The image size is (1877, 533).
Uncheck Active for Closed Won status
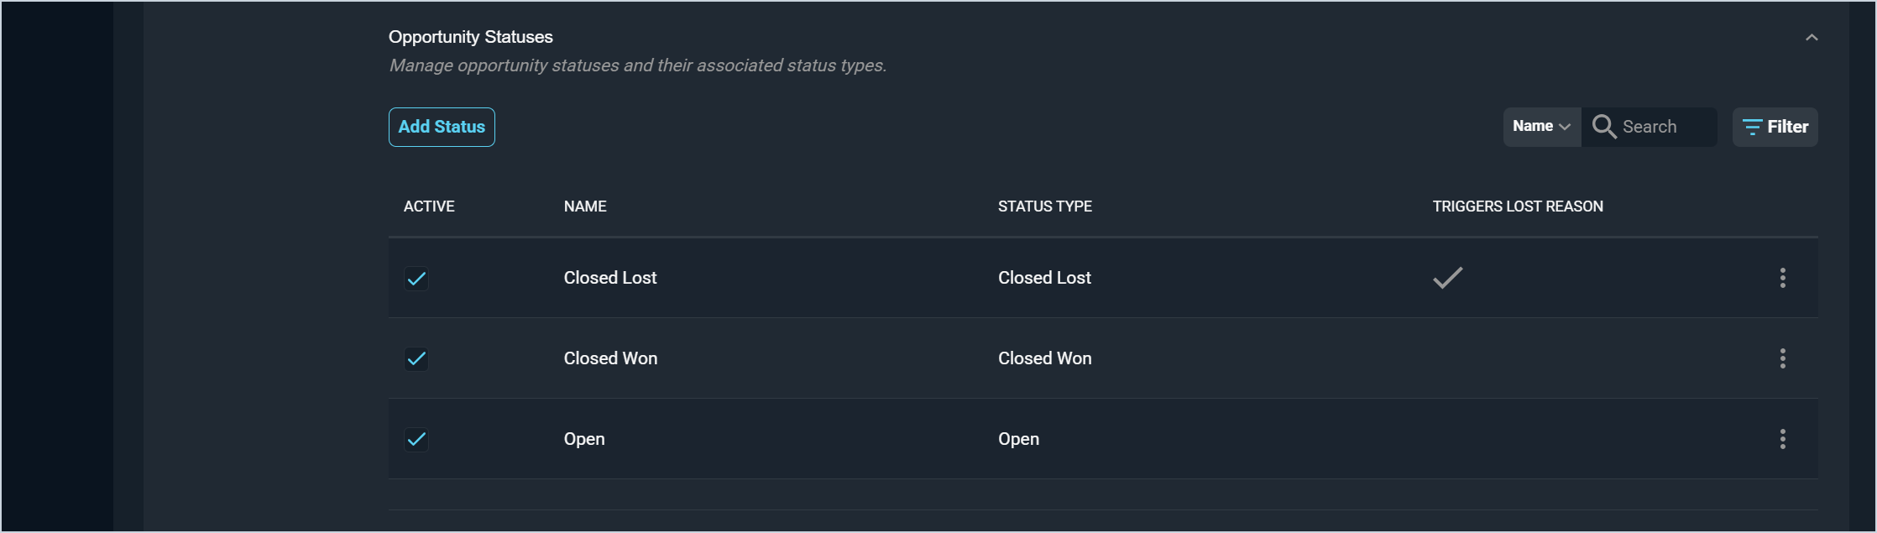(416, 358)
